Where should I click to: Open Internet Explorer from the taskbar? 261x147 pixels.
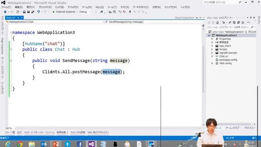click(8, 144)
